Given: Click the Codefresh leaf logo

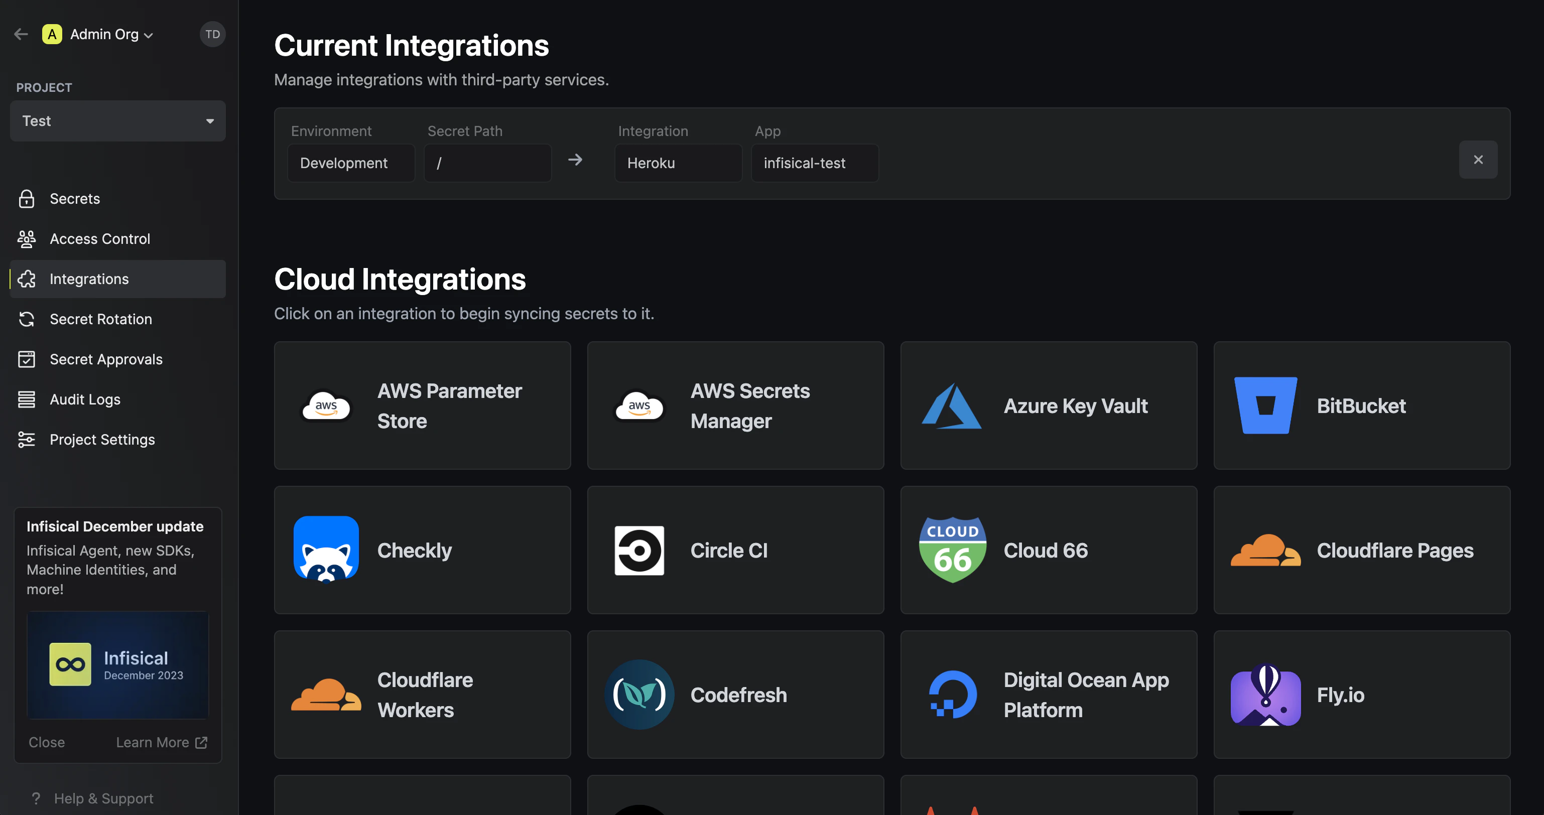Looking at the screenshot, I should (639, 695).
